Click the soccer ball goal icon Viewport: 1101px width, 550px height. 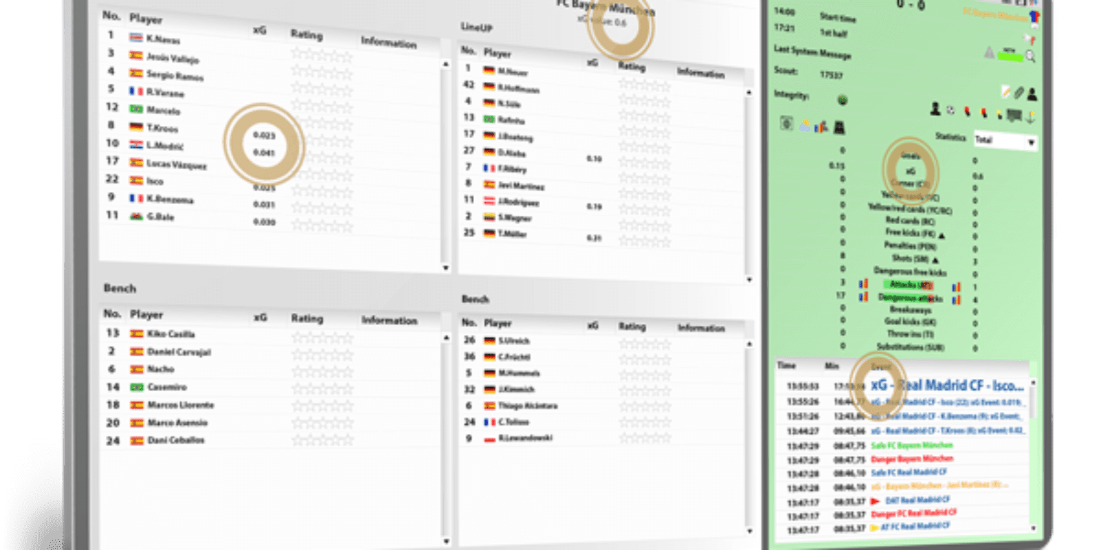pyautogui.click(x=950, y=109)
